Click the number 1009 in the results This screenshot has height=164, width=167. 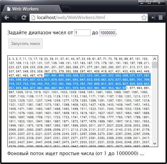19,92
